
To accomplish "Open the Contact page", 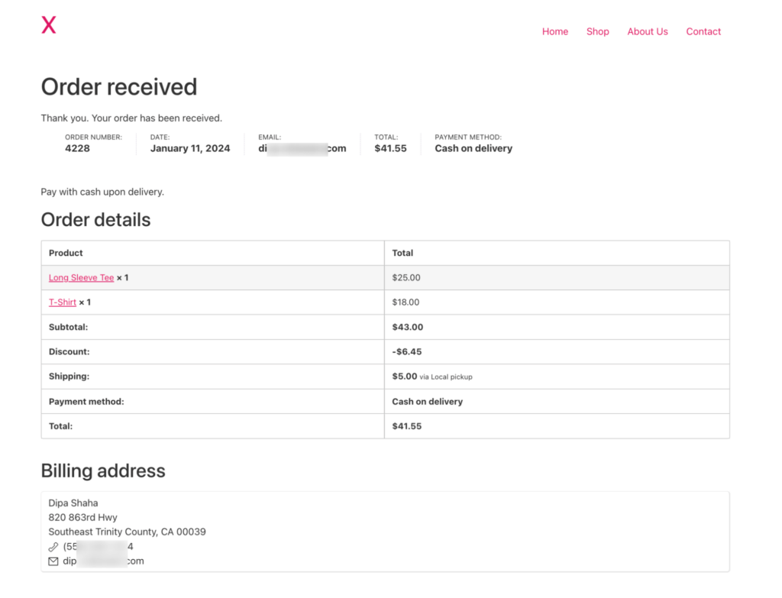I will (x=703, y=32).
